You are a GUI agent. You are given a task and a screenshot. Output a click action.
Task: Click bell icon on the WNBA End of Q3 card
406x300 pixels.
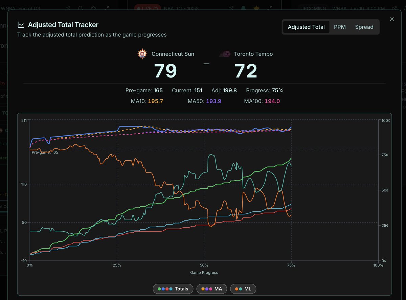pyautogui.click(x=81, y=8)
